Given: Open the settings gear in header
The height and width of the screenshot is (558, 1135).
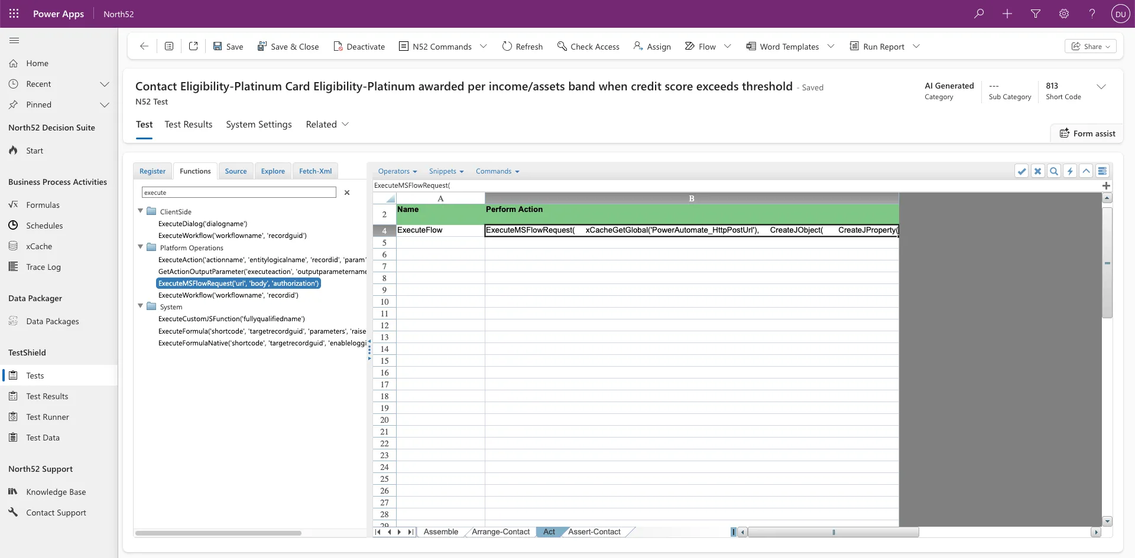Looking at the screenshot, I should click(1064, 14).
